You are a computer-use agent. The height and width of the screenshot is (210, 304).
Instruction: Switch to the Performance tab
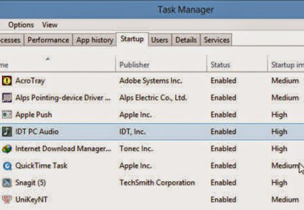[48, 40]
